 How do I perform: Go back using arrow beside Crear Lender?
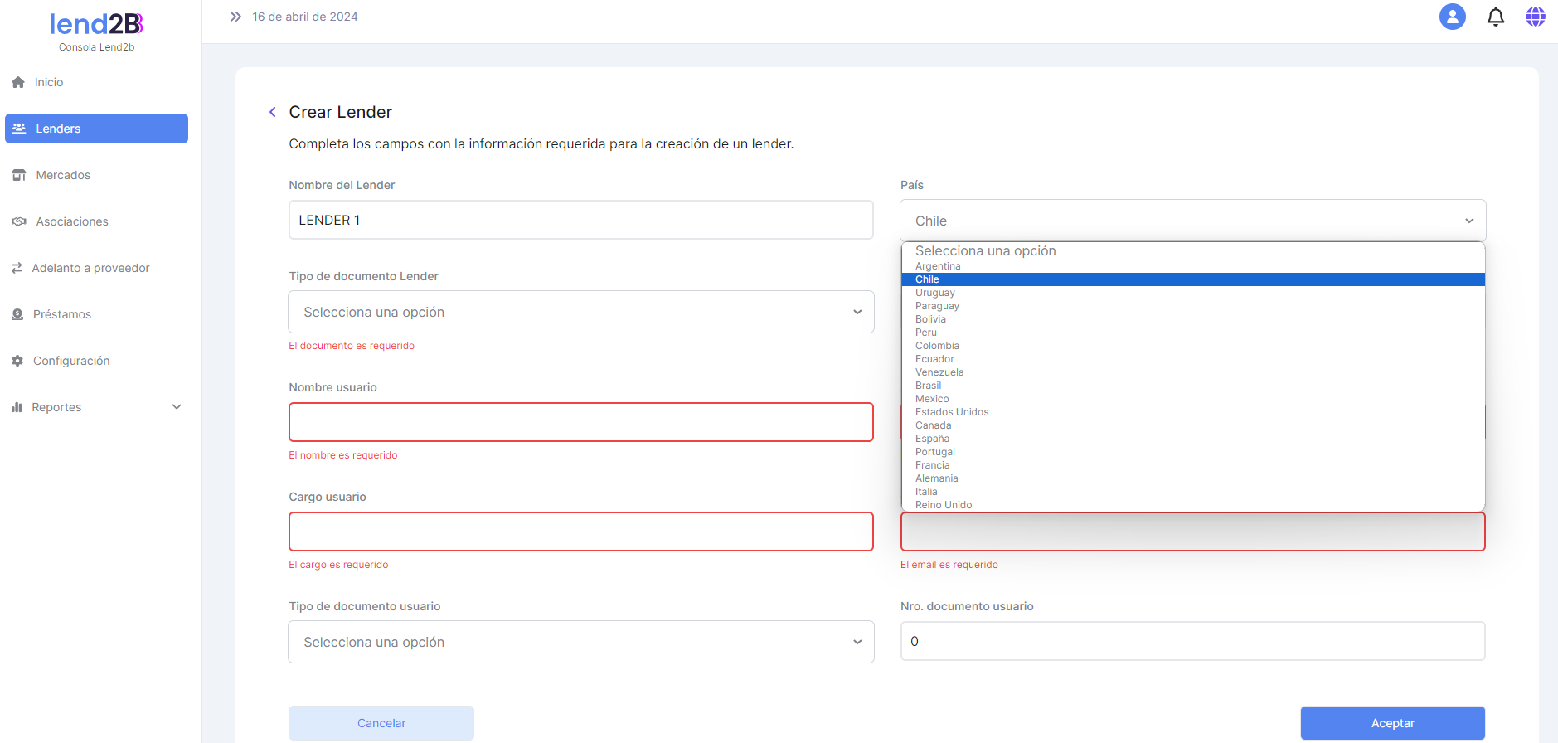(x=272, y=112)
